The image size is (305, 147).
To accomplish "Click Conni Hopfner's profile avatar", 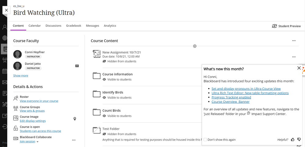I will pyautogui.click(x=17, y=54).
